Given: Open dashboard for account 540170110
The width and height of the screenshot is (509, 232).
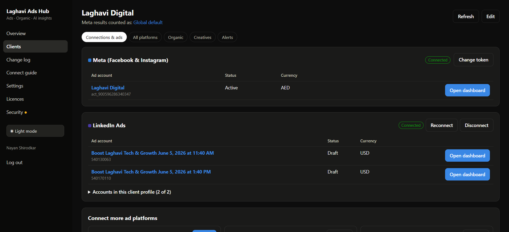Looking at the screenshot, I should (467, 174).
